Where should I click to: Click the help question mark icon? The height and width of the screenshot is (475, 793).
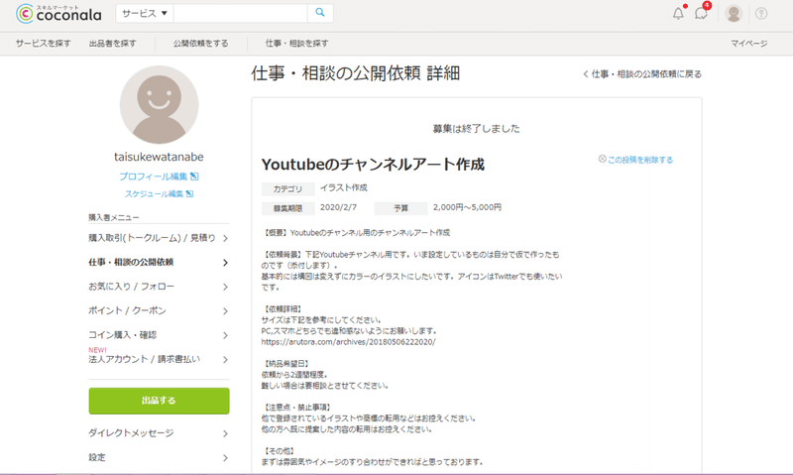[761, 14]
